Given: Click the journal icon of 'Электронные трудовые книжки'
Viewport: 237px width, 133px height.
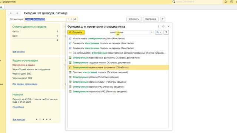Looking at the screenshot, I should click(x=70, y=62).
